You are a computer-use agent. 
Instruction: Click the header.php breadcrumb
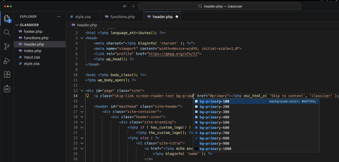[84, 25]
